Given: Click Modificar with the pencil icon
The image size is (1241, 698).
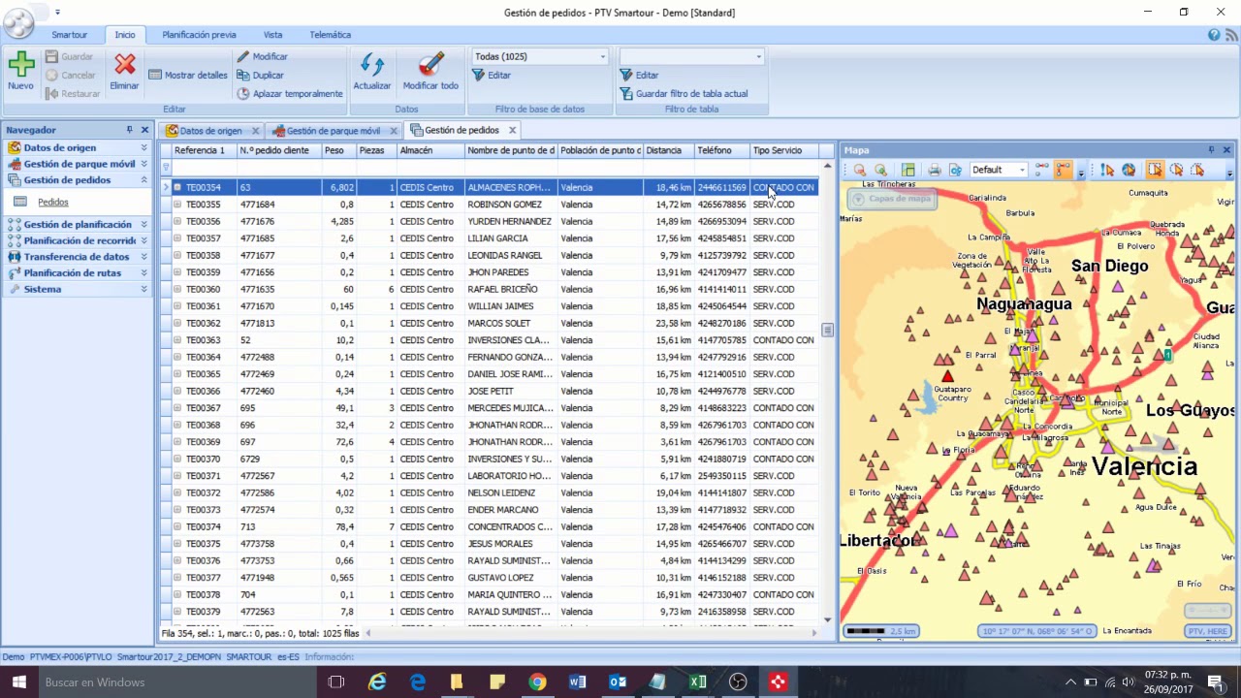Looking at the screenshot, I should 263,56.
